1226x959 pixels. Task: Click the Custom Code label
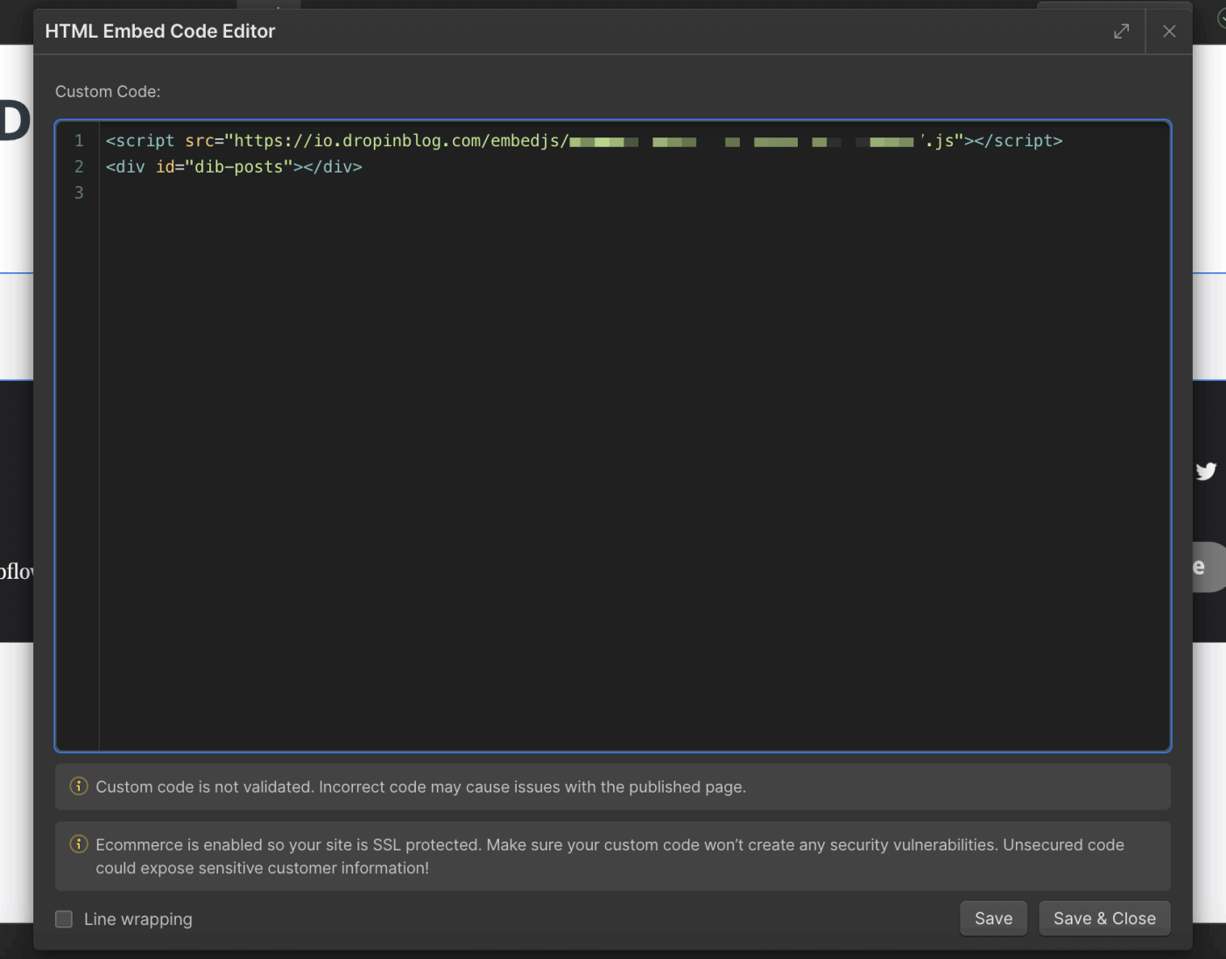pyautogui.click(x=108, y=92)
